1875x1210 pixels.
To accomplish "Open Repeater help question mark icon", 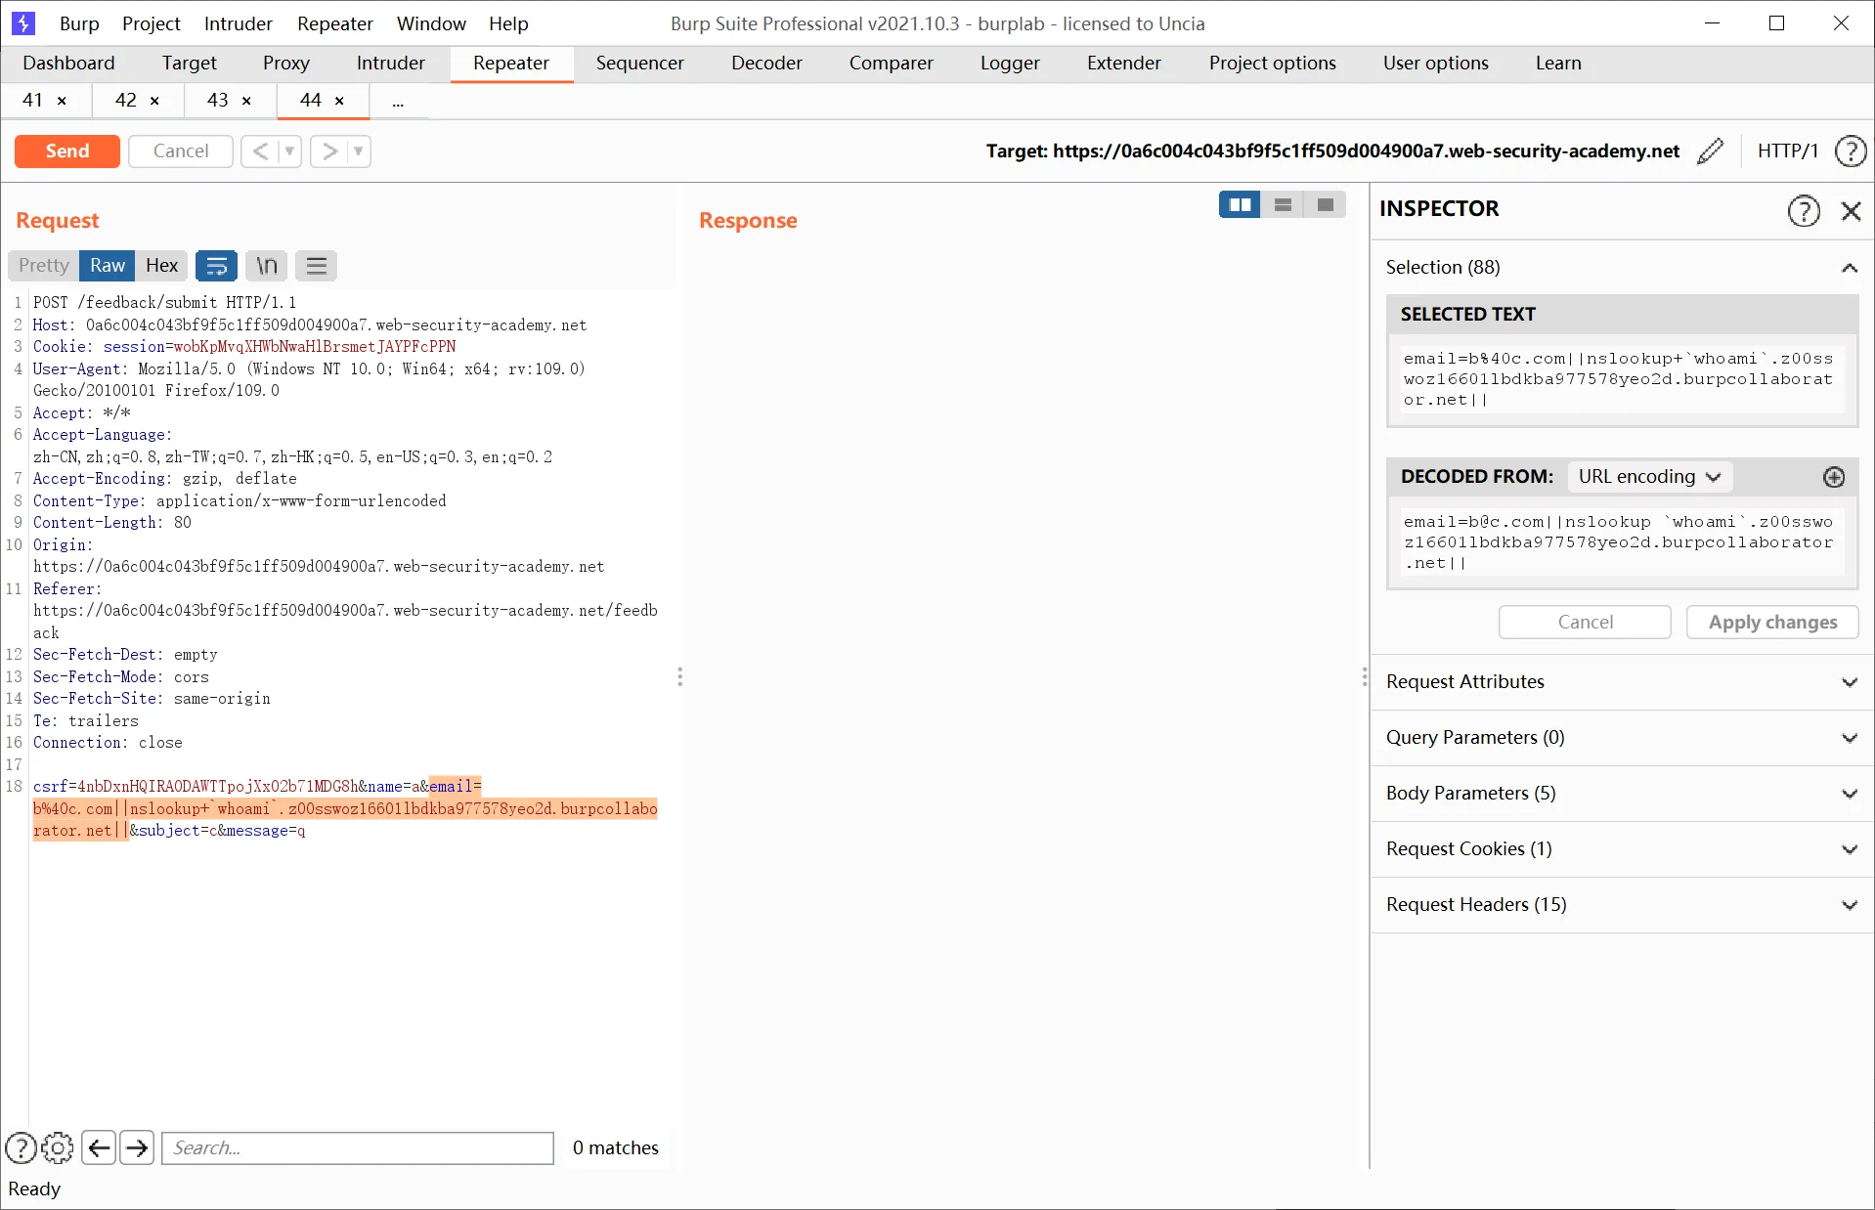I will point(1850,151).
